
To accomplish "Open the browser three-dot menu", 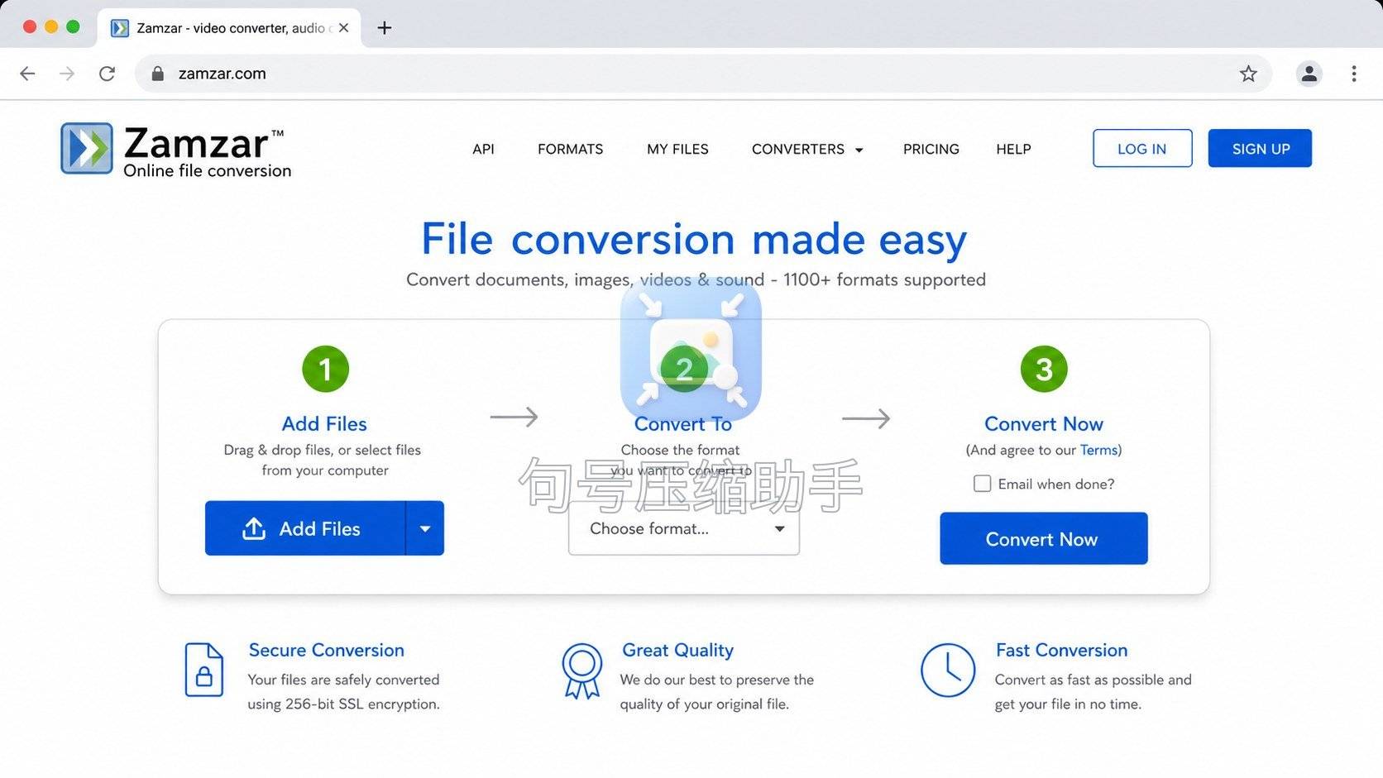I will click(x=1353, y=74).
